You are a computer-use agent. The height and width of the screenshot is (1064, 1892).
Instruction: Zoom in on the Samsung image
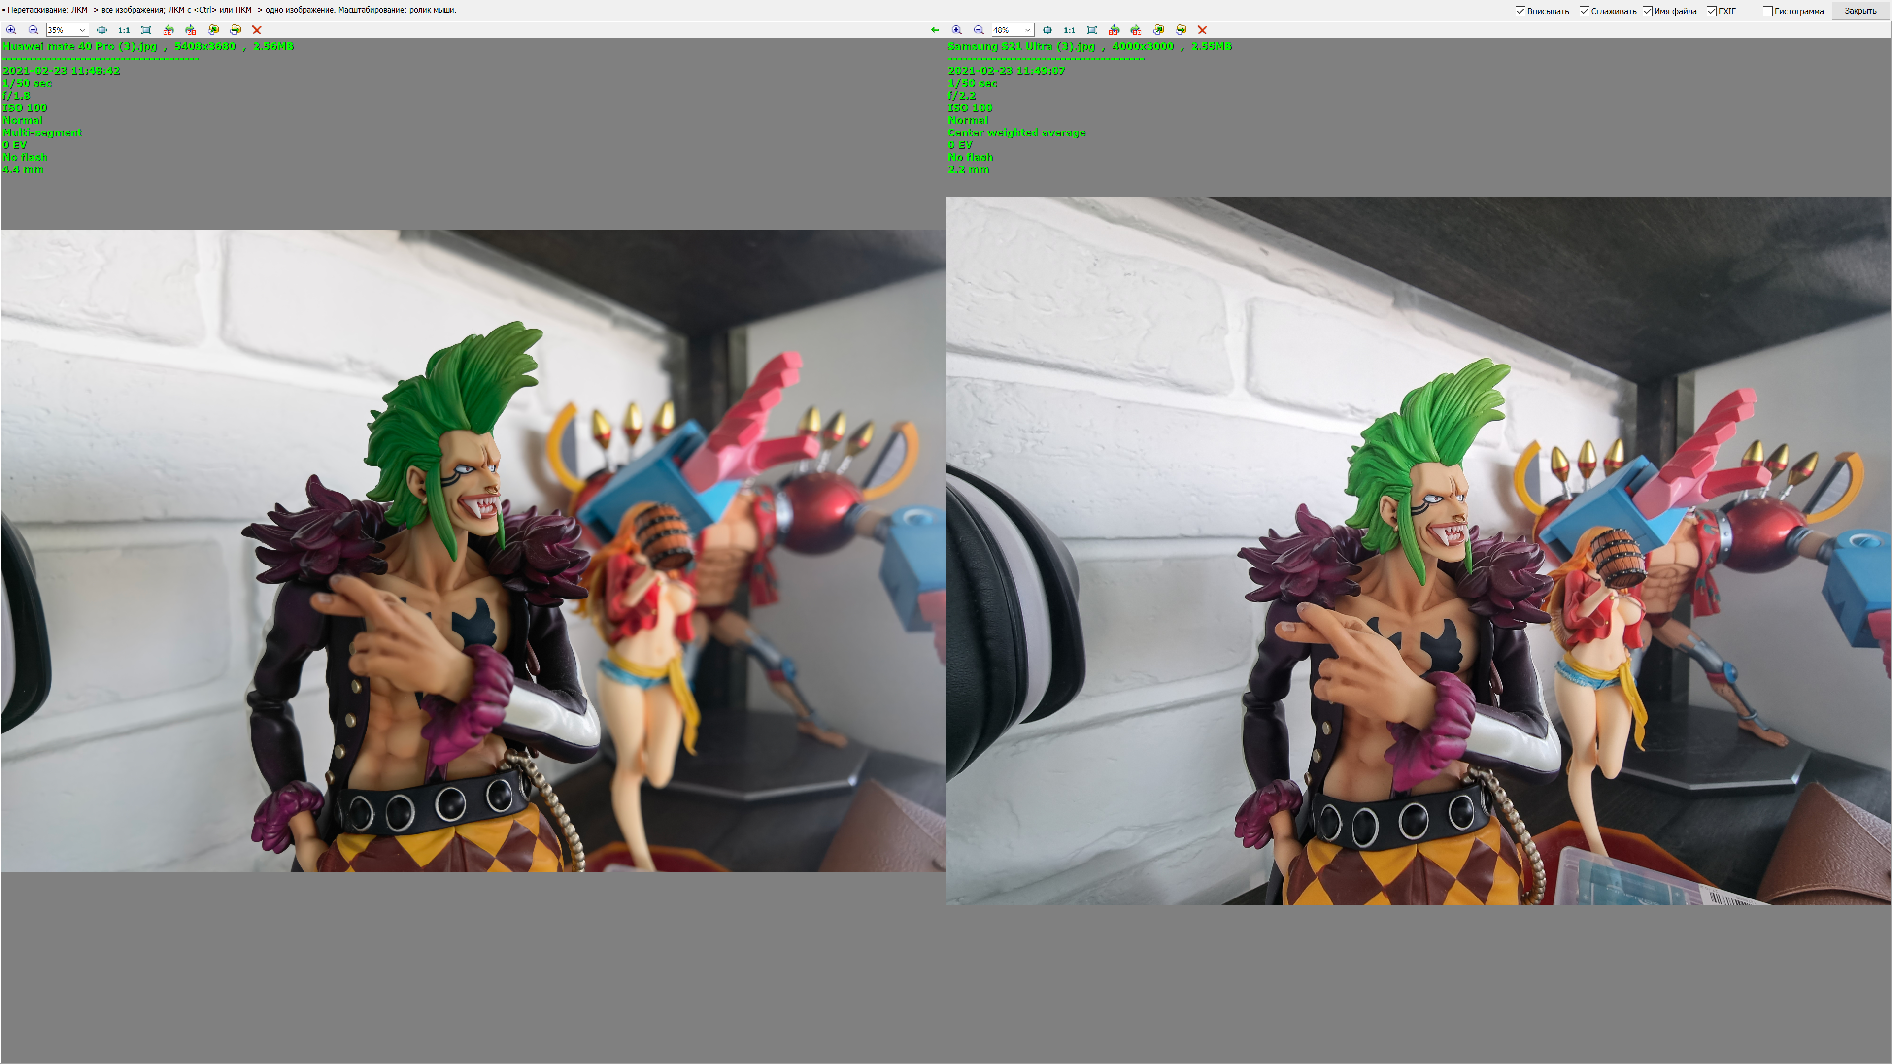click(956, 30)
